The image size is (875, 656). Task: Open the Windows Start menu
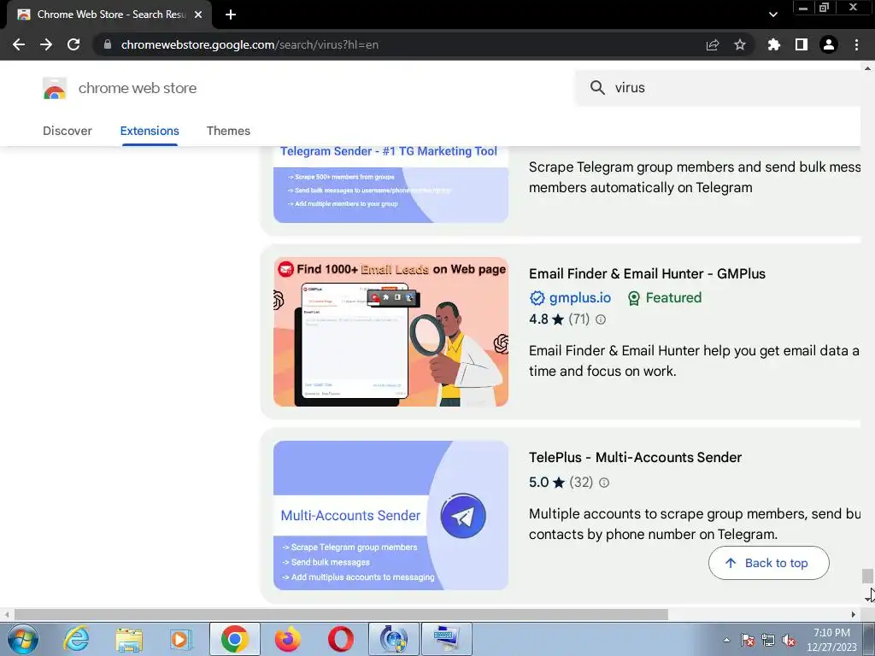point(22,639)
